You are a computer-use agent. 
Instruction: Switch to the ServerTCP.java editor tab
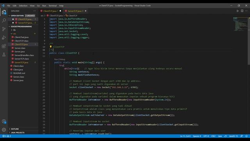click(x=75, y=11)
